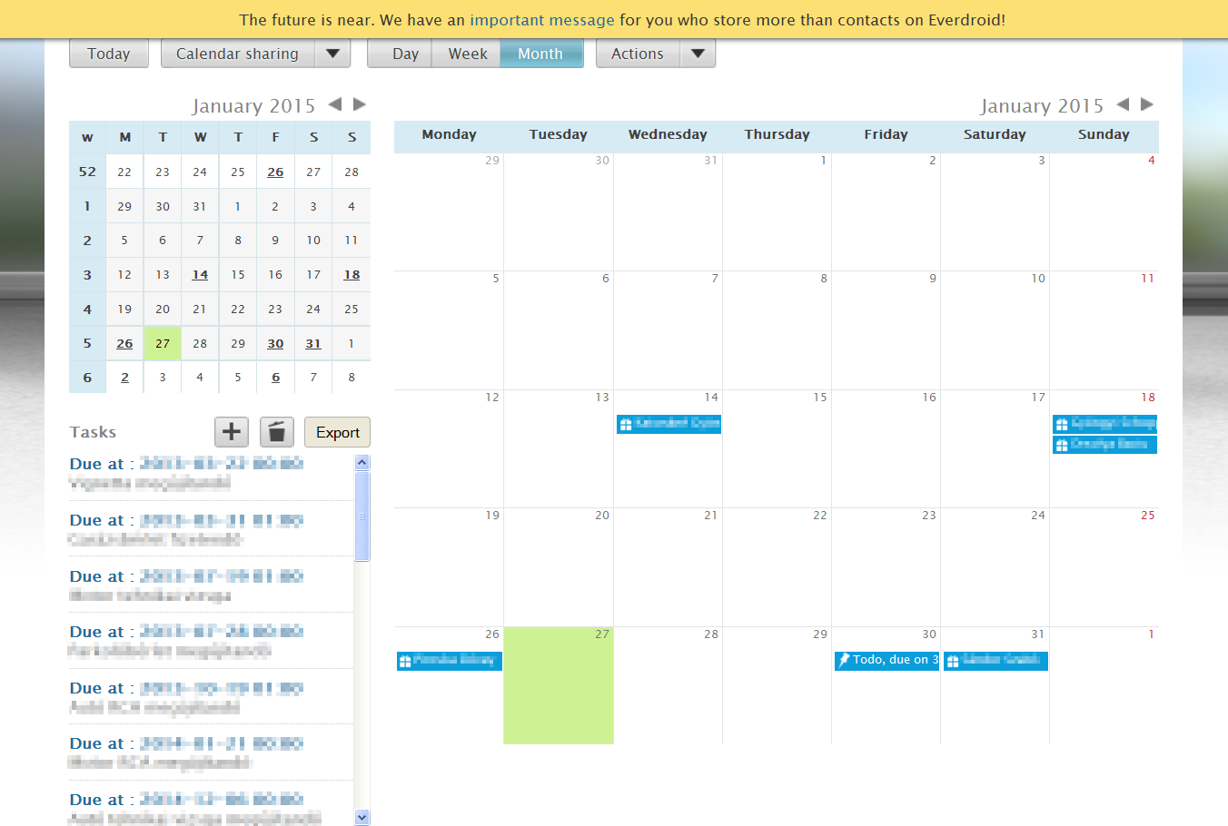Image resolution: width=1228 pixels, height=826 pixels.
Task: Go to previous month in mini calendar
Action: (x=335, y=104)
